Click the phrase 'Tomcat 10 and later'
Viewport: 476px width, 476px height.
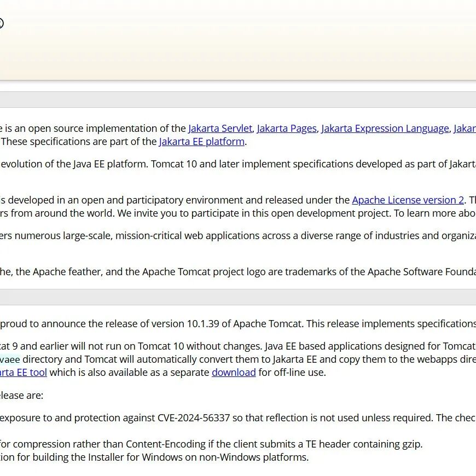(195, 164)
